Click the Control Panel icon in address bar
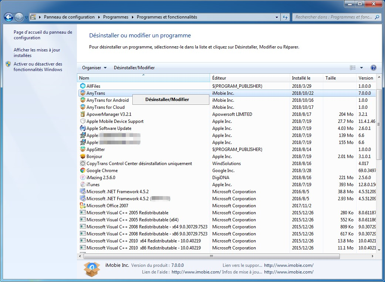Viewport: 385px width, 282px height. 33,17
